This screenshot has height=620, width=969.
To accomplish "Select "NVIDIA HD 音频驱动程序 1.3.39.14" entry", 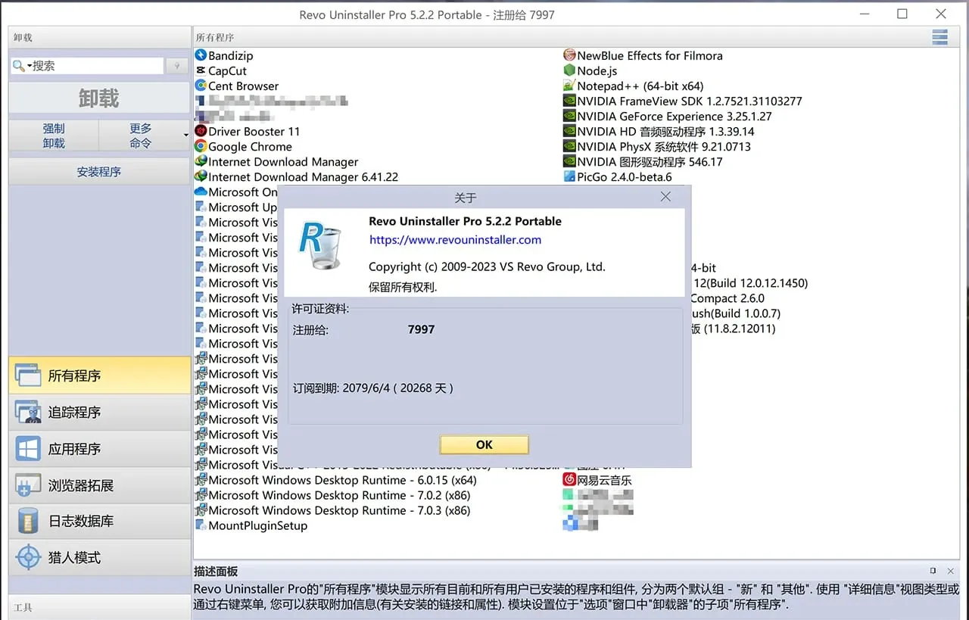I will tap(659, 131).
